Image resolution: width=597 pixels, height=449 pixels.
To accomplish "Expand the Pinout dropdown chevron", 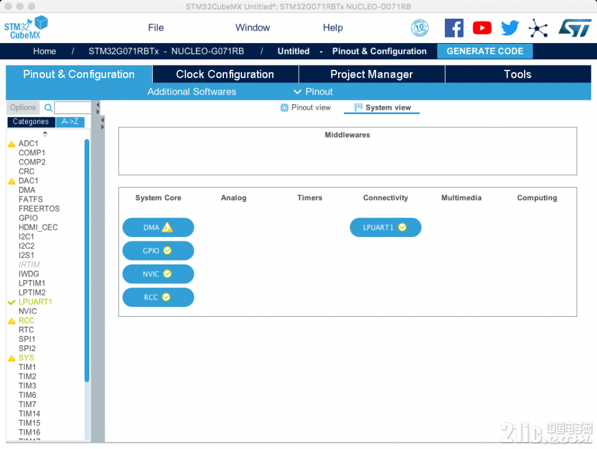I will (298, 92).
